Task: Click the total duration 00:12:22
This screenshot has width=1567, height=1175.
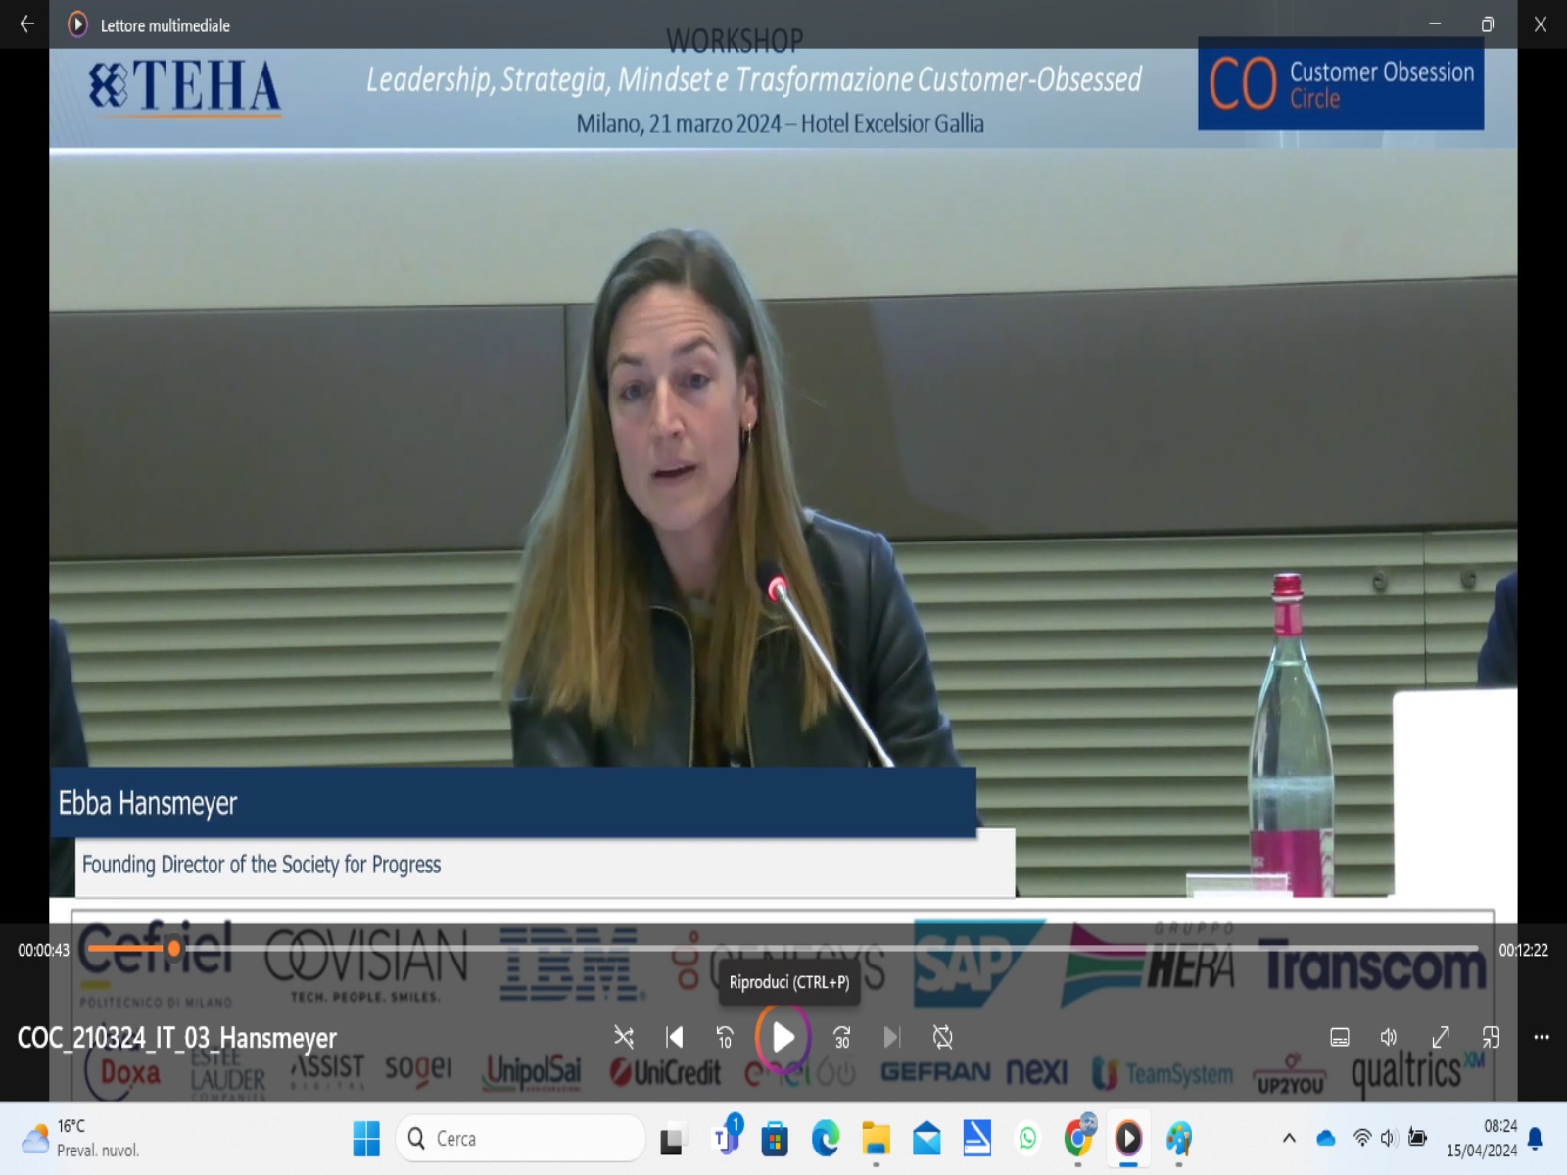Action: pyautogui.click(x=1523, y=950)
